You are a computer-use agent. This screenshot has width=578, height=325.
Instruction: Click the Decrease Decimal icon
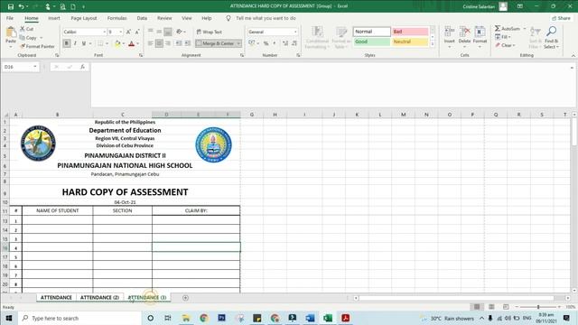(294, 43)
